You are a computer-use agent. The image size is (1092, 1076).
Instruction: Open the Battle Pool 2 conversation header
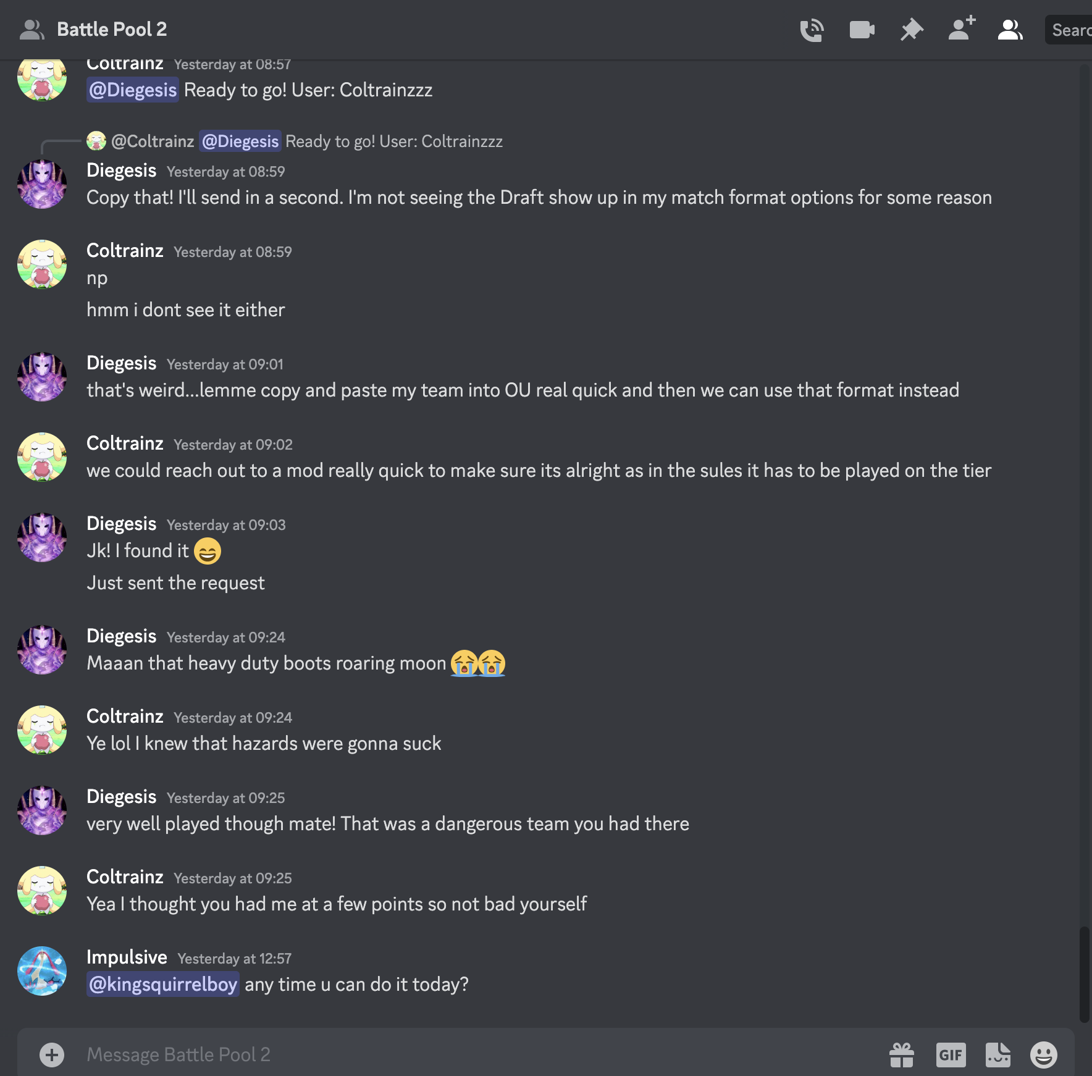112,29
